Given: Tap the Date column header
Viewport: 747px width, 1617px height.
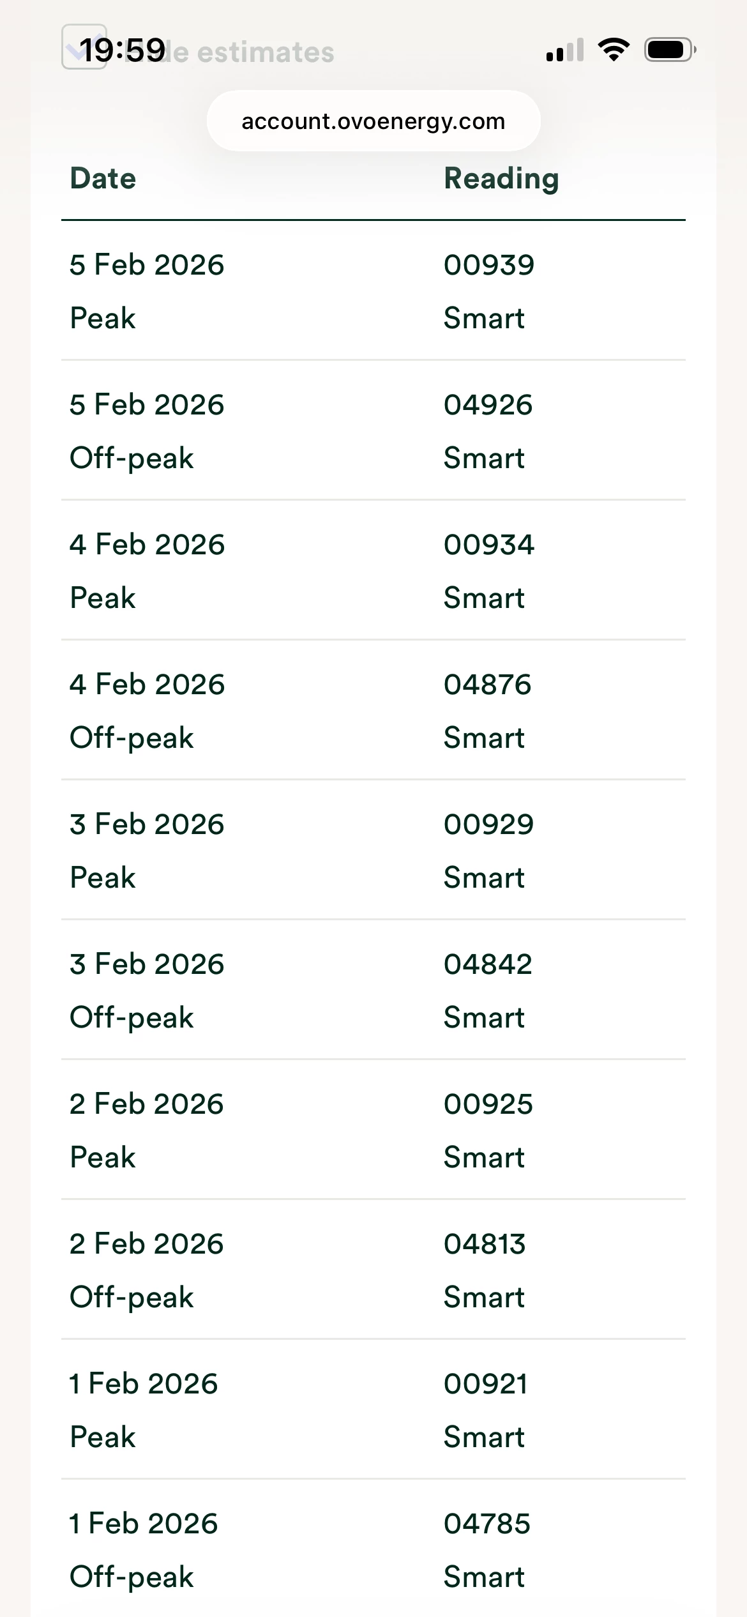Looking at the screenshot, I should pos(103,179).
